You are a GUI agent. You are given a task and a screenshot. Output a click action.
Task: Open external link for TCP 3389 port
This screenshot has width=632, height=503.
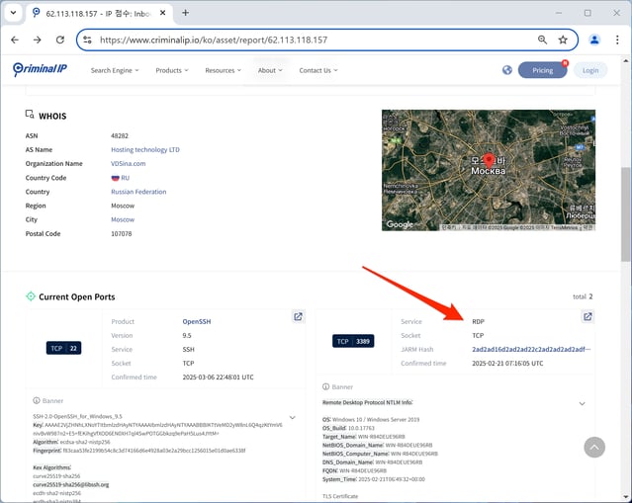coord(587,316)
